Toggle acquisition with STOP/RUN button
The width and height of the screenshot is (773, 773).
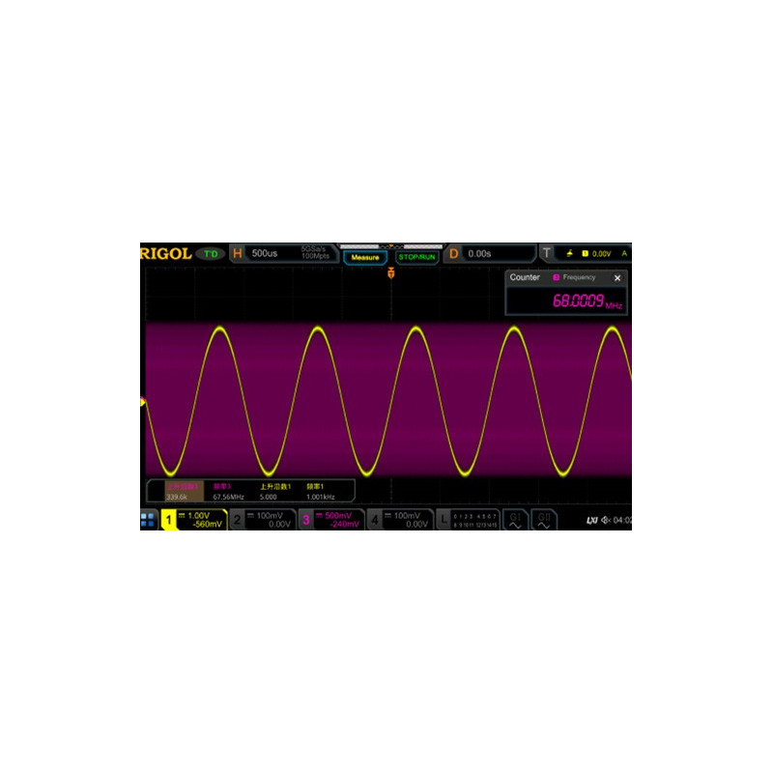point(415,253)
